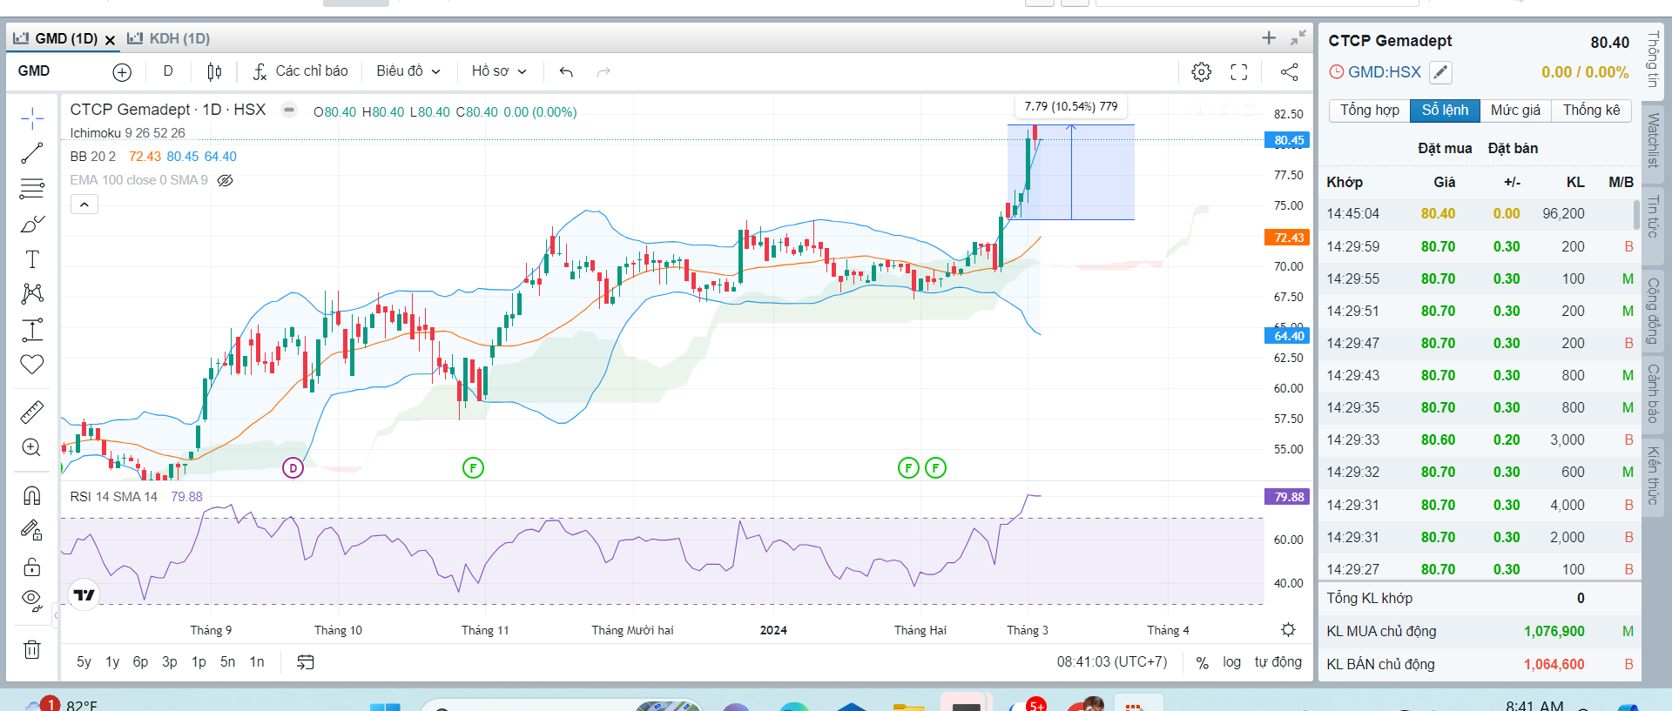
Task: Click the Ichimoku 9 26 52 26 indicator label
Action: (128, 133)
